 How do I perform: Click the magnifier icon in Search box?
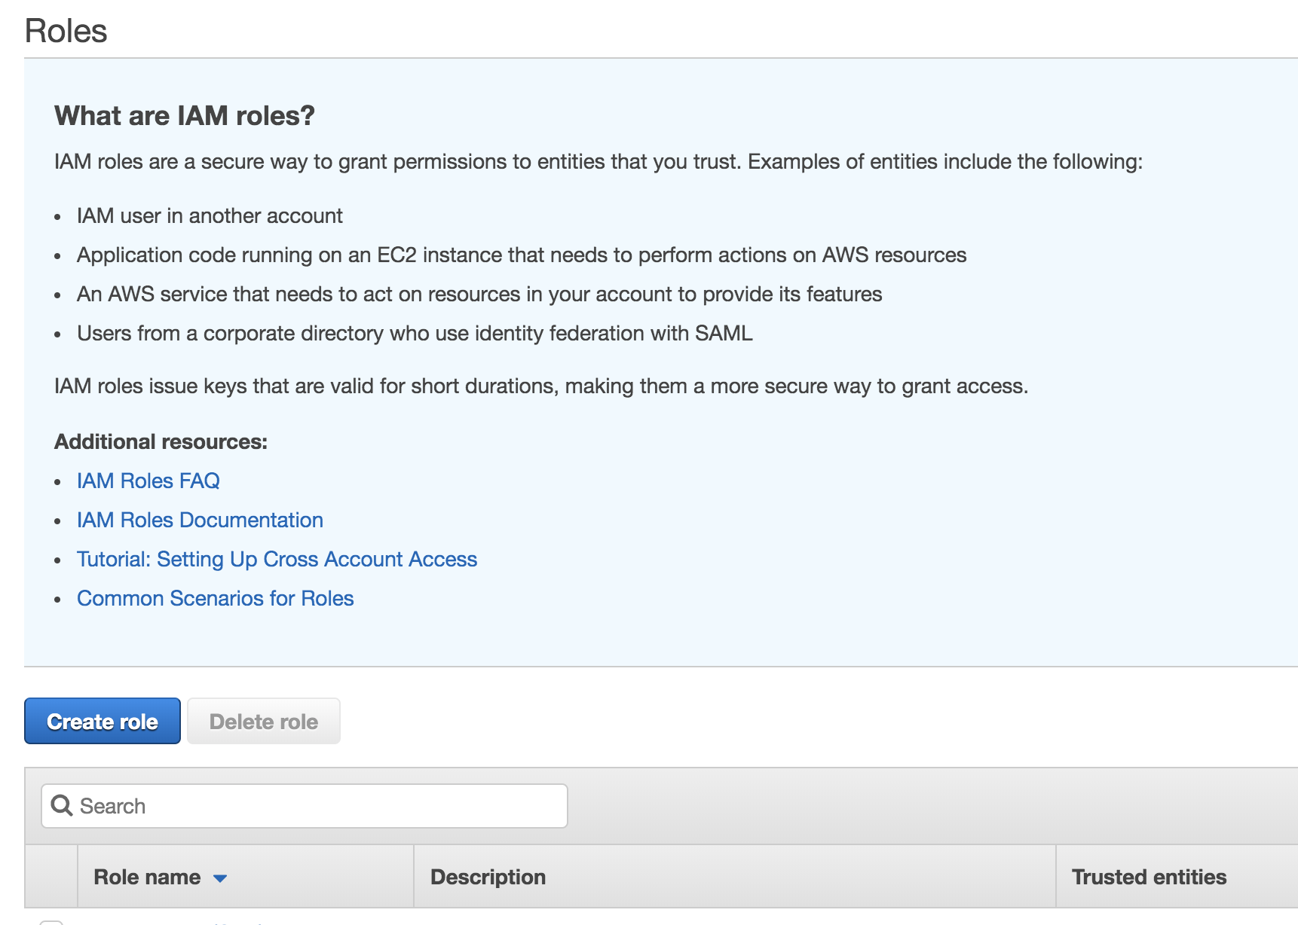pos(61,805)
